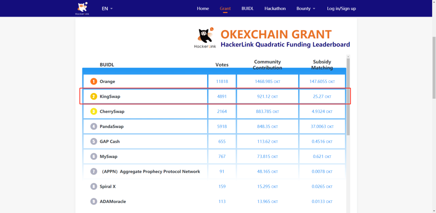Click GAP Cash's vote count 655
The width and height of the screenshot is (436, 213).
[x=222, y=141]
